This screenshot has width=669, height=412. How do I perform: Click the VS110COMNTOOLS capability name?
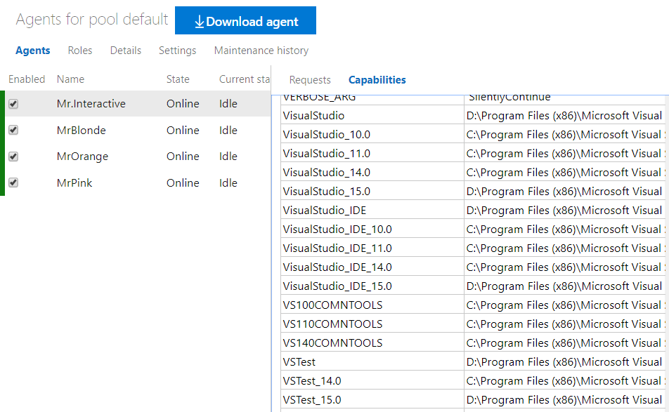coord(332,324)
